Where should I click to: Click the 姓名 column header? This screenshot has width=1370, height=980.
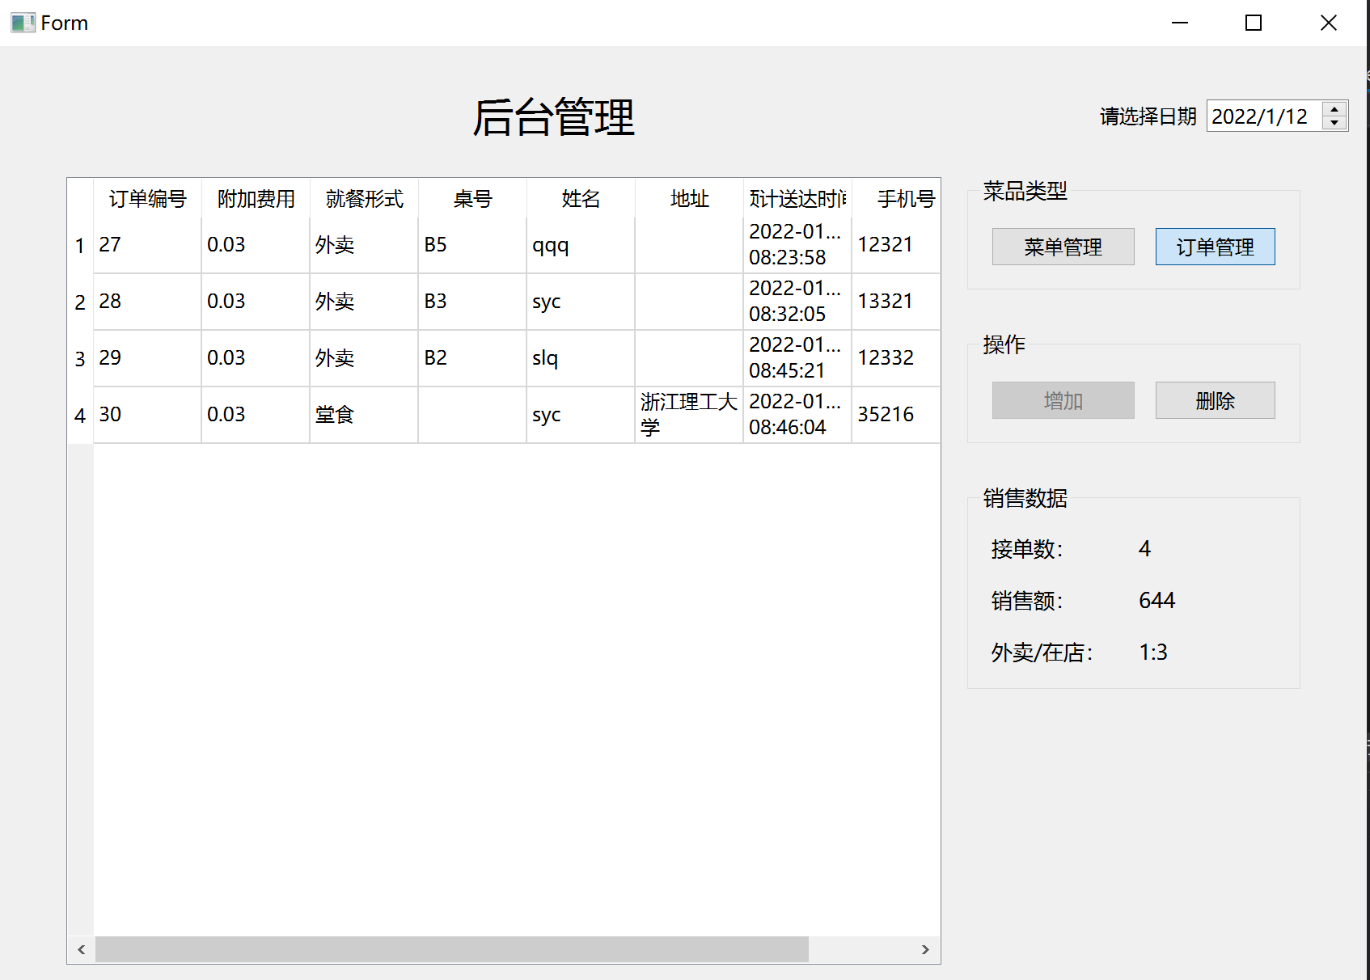581,198
